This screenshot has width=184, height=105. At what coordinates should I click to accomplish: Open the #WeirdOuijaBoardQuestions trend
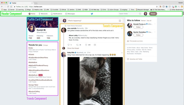(39, 70)
